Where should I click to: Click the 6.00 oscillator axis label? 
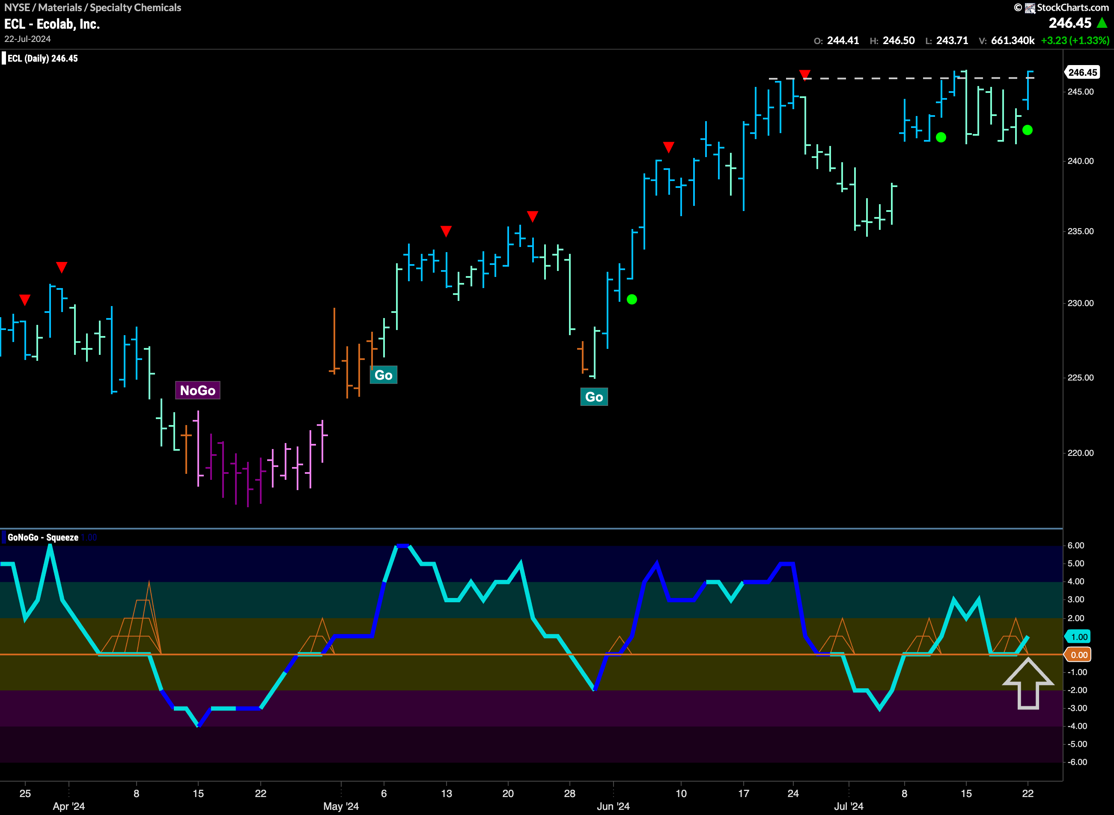1075,545
